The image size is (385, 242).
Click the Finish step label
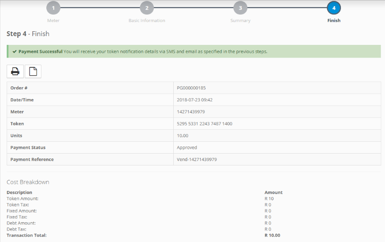pos(334,21)
